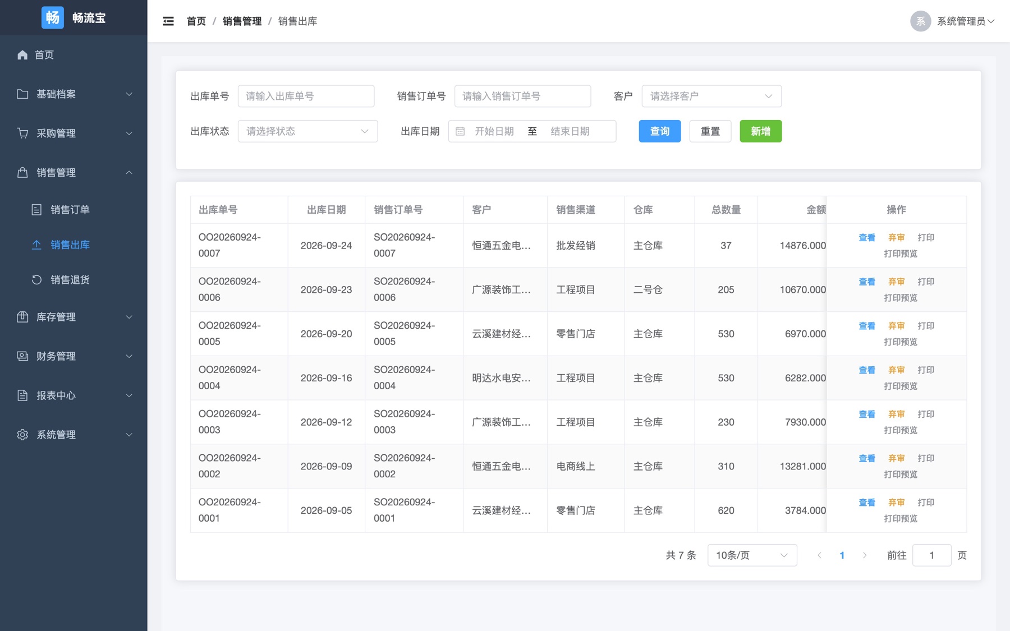This screenshot has height=631, width=1010.
Task: Click the report icon for 报表中心
Action: (x=22, y=395)
